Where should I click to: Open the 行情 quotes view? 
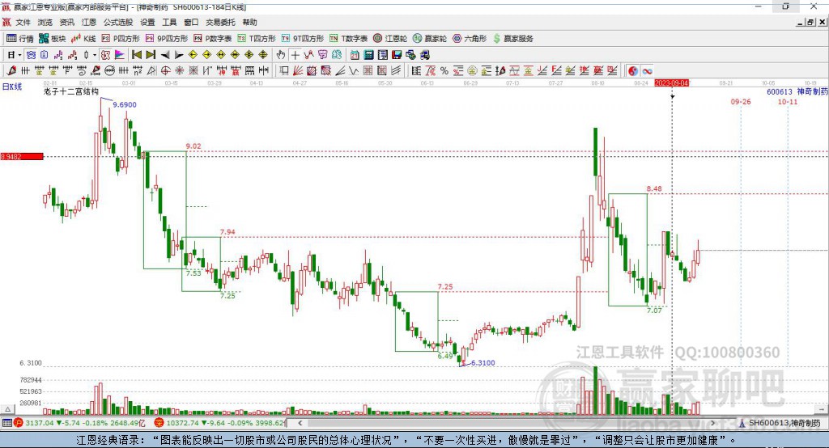click(x=20, y=39)
